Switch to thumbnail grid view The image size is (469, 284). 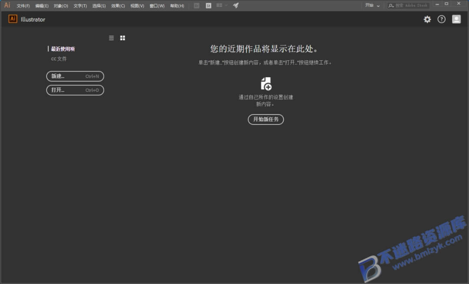122,38
